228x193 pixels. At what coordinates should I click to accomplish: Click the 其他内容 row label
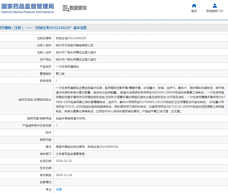(45, 140)
